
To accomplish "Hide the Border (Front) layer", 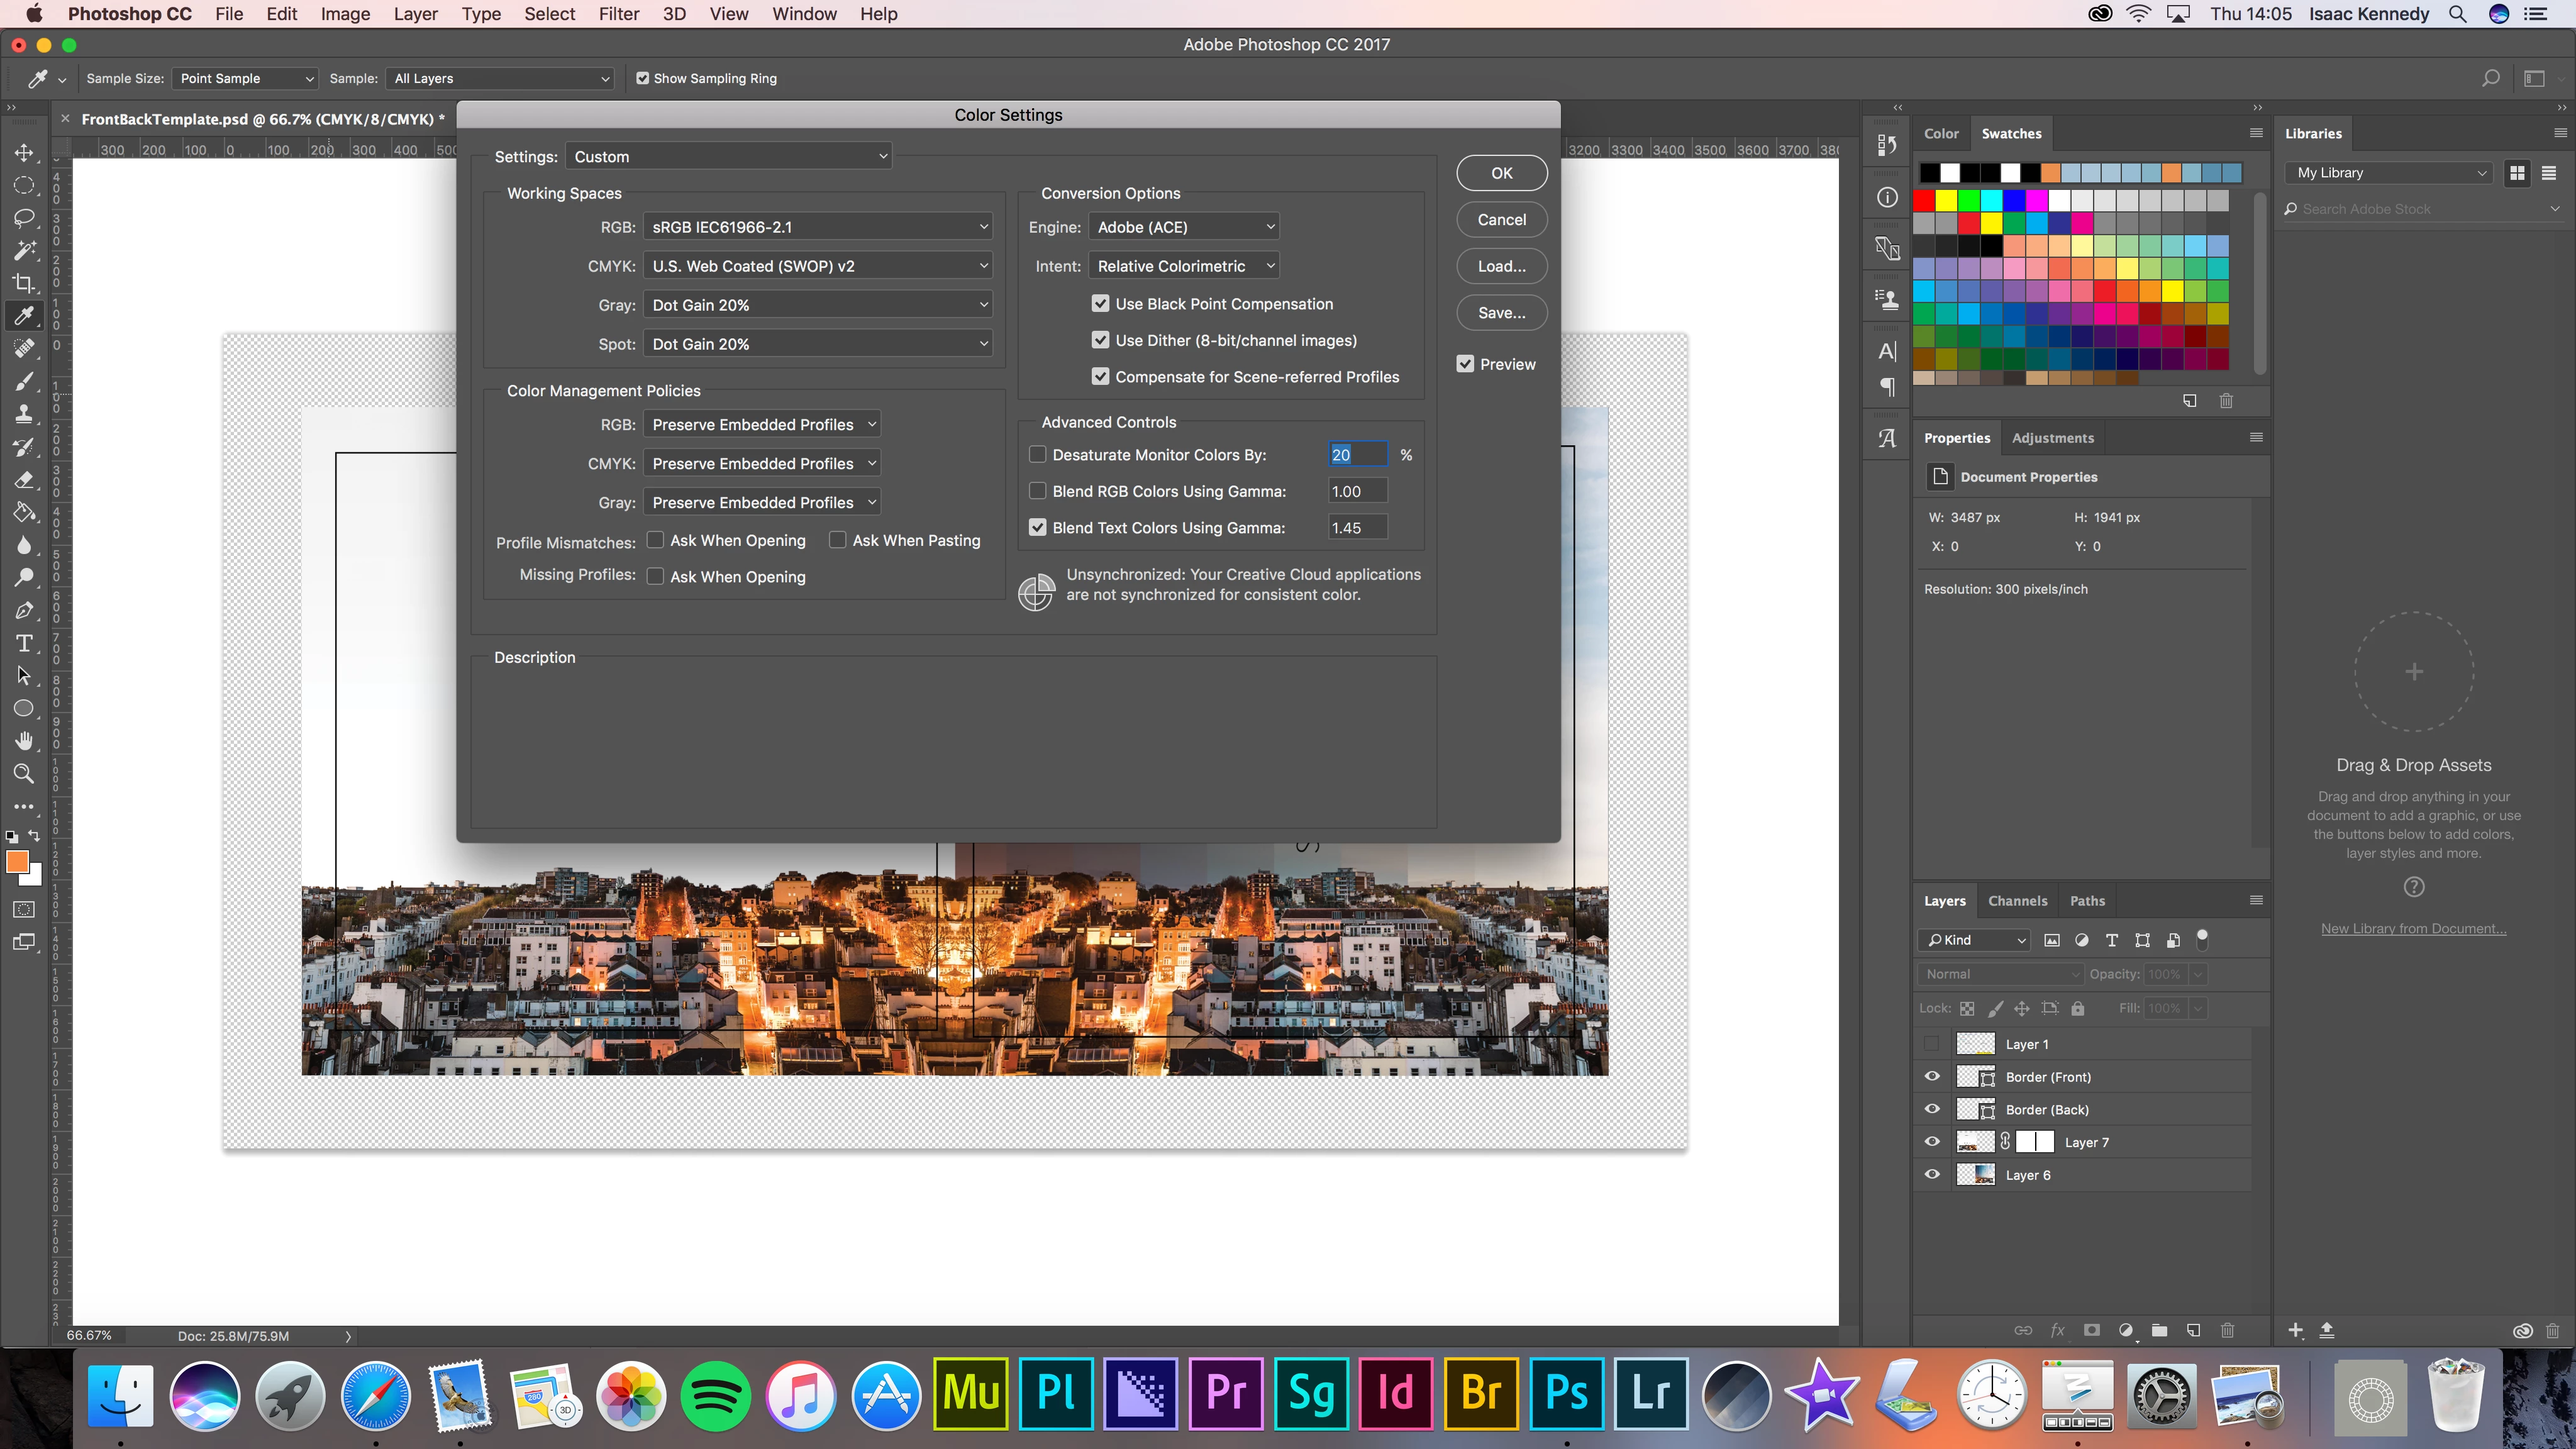I will [x=1932, y=1077].
